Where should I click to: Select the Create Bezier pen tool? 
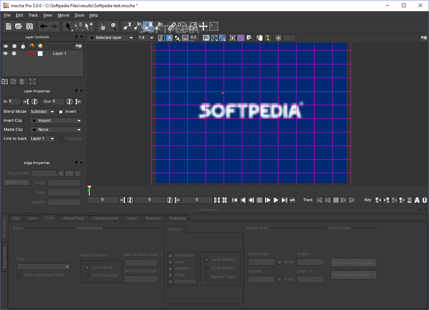(148, 26)
